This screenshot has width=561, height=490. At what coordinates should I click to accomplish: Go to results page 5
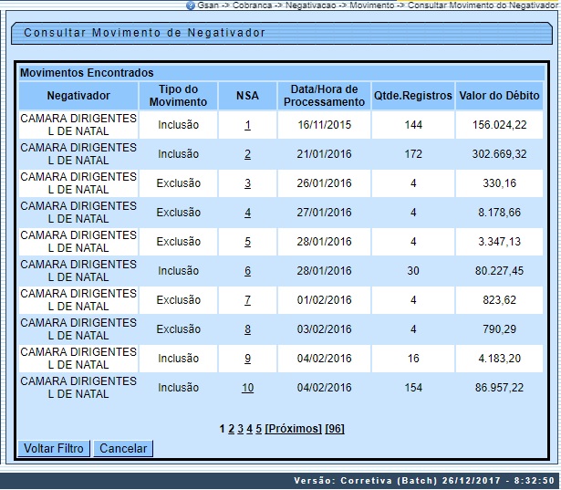[x=259, y=428]
